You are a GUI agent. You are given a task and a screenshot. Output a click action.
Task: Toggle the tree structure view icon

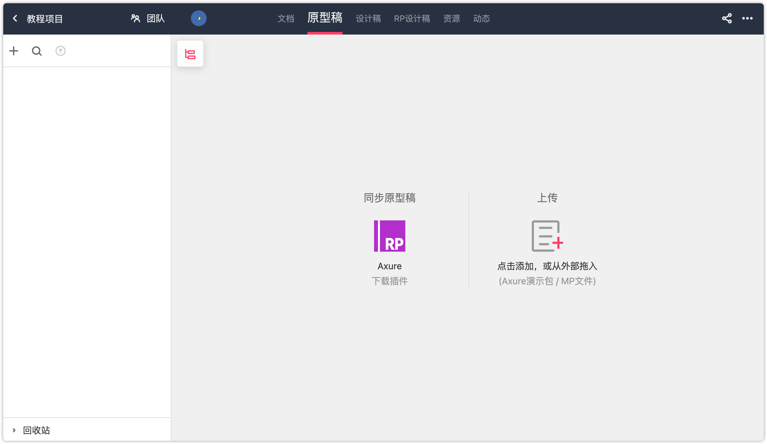[x=190, y=54]
